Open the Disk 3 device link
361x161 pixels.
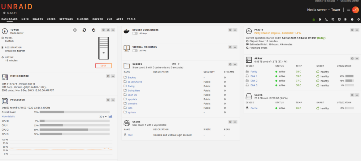pos(254,85)
